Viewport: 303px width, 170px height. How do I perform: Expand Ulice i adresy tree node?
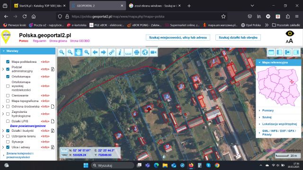[x=3, y=147]
